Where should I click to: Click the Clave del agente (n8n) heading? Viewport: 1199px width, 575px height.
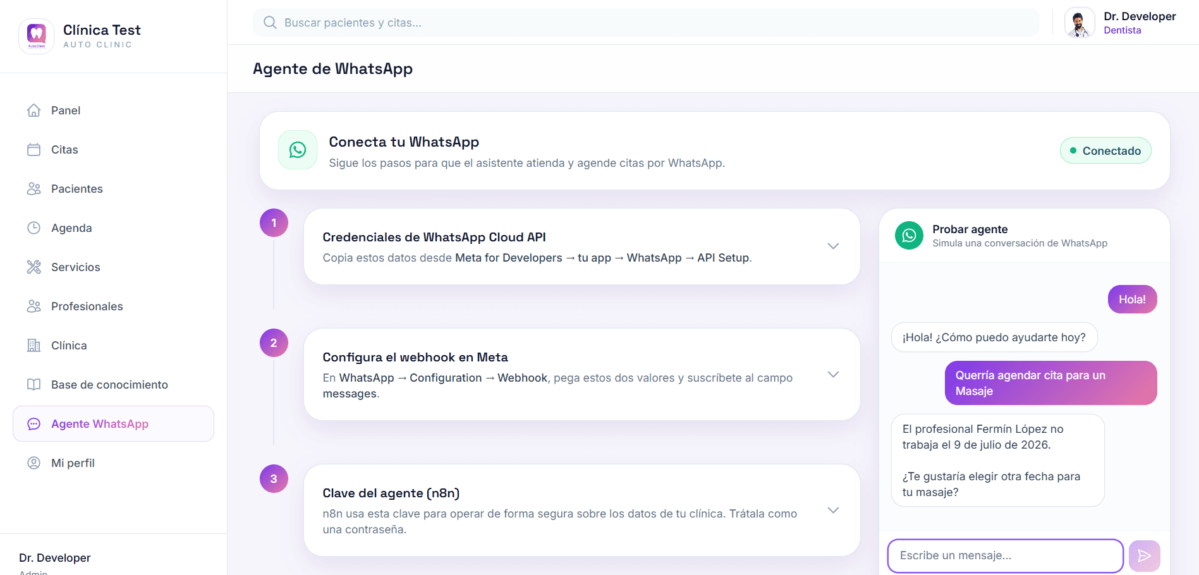click(x=391, y=493)
